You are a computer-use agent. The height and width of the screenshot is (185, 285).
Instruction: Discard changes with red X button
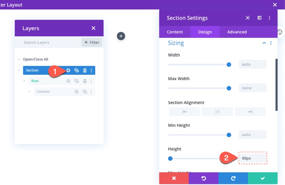pos(174,178)
